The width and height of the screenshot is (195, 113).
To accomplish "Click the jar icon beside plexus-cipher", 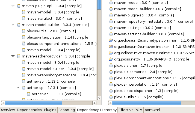I will point(111,66).
